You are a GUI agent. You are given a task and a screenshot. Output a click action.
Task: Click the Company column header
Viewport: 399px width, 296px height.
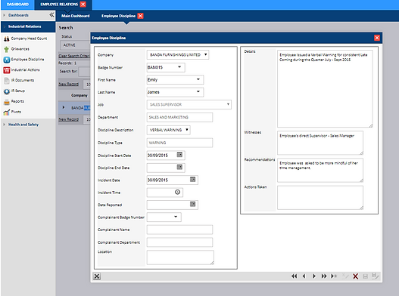click(x=79, y=95)
